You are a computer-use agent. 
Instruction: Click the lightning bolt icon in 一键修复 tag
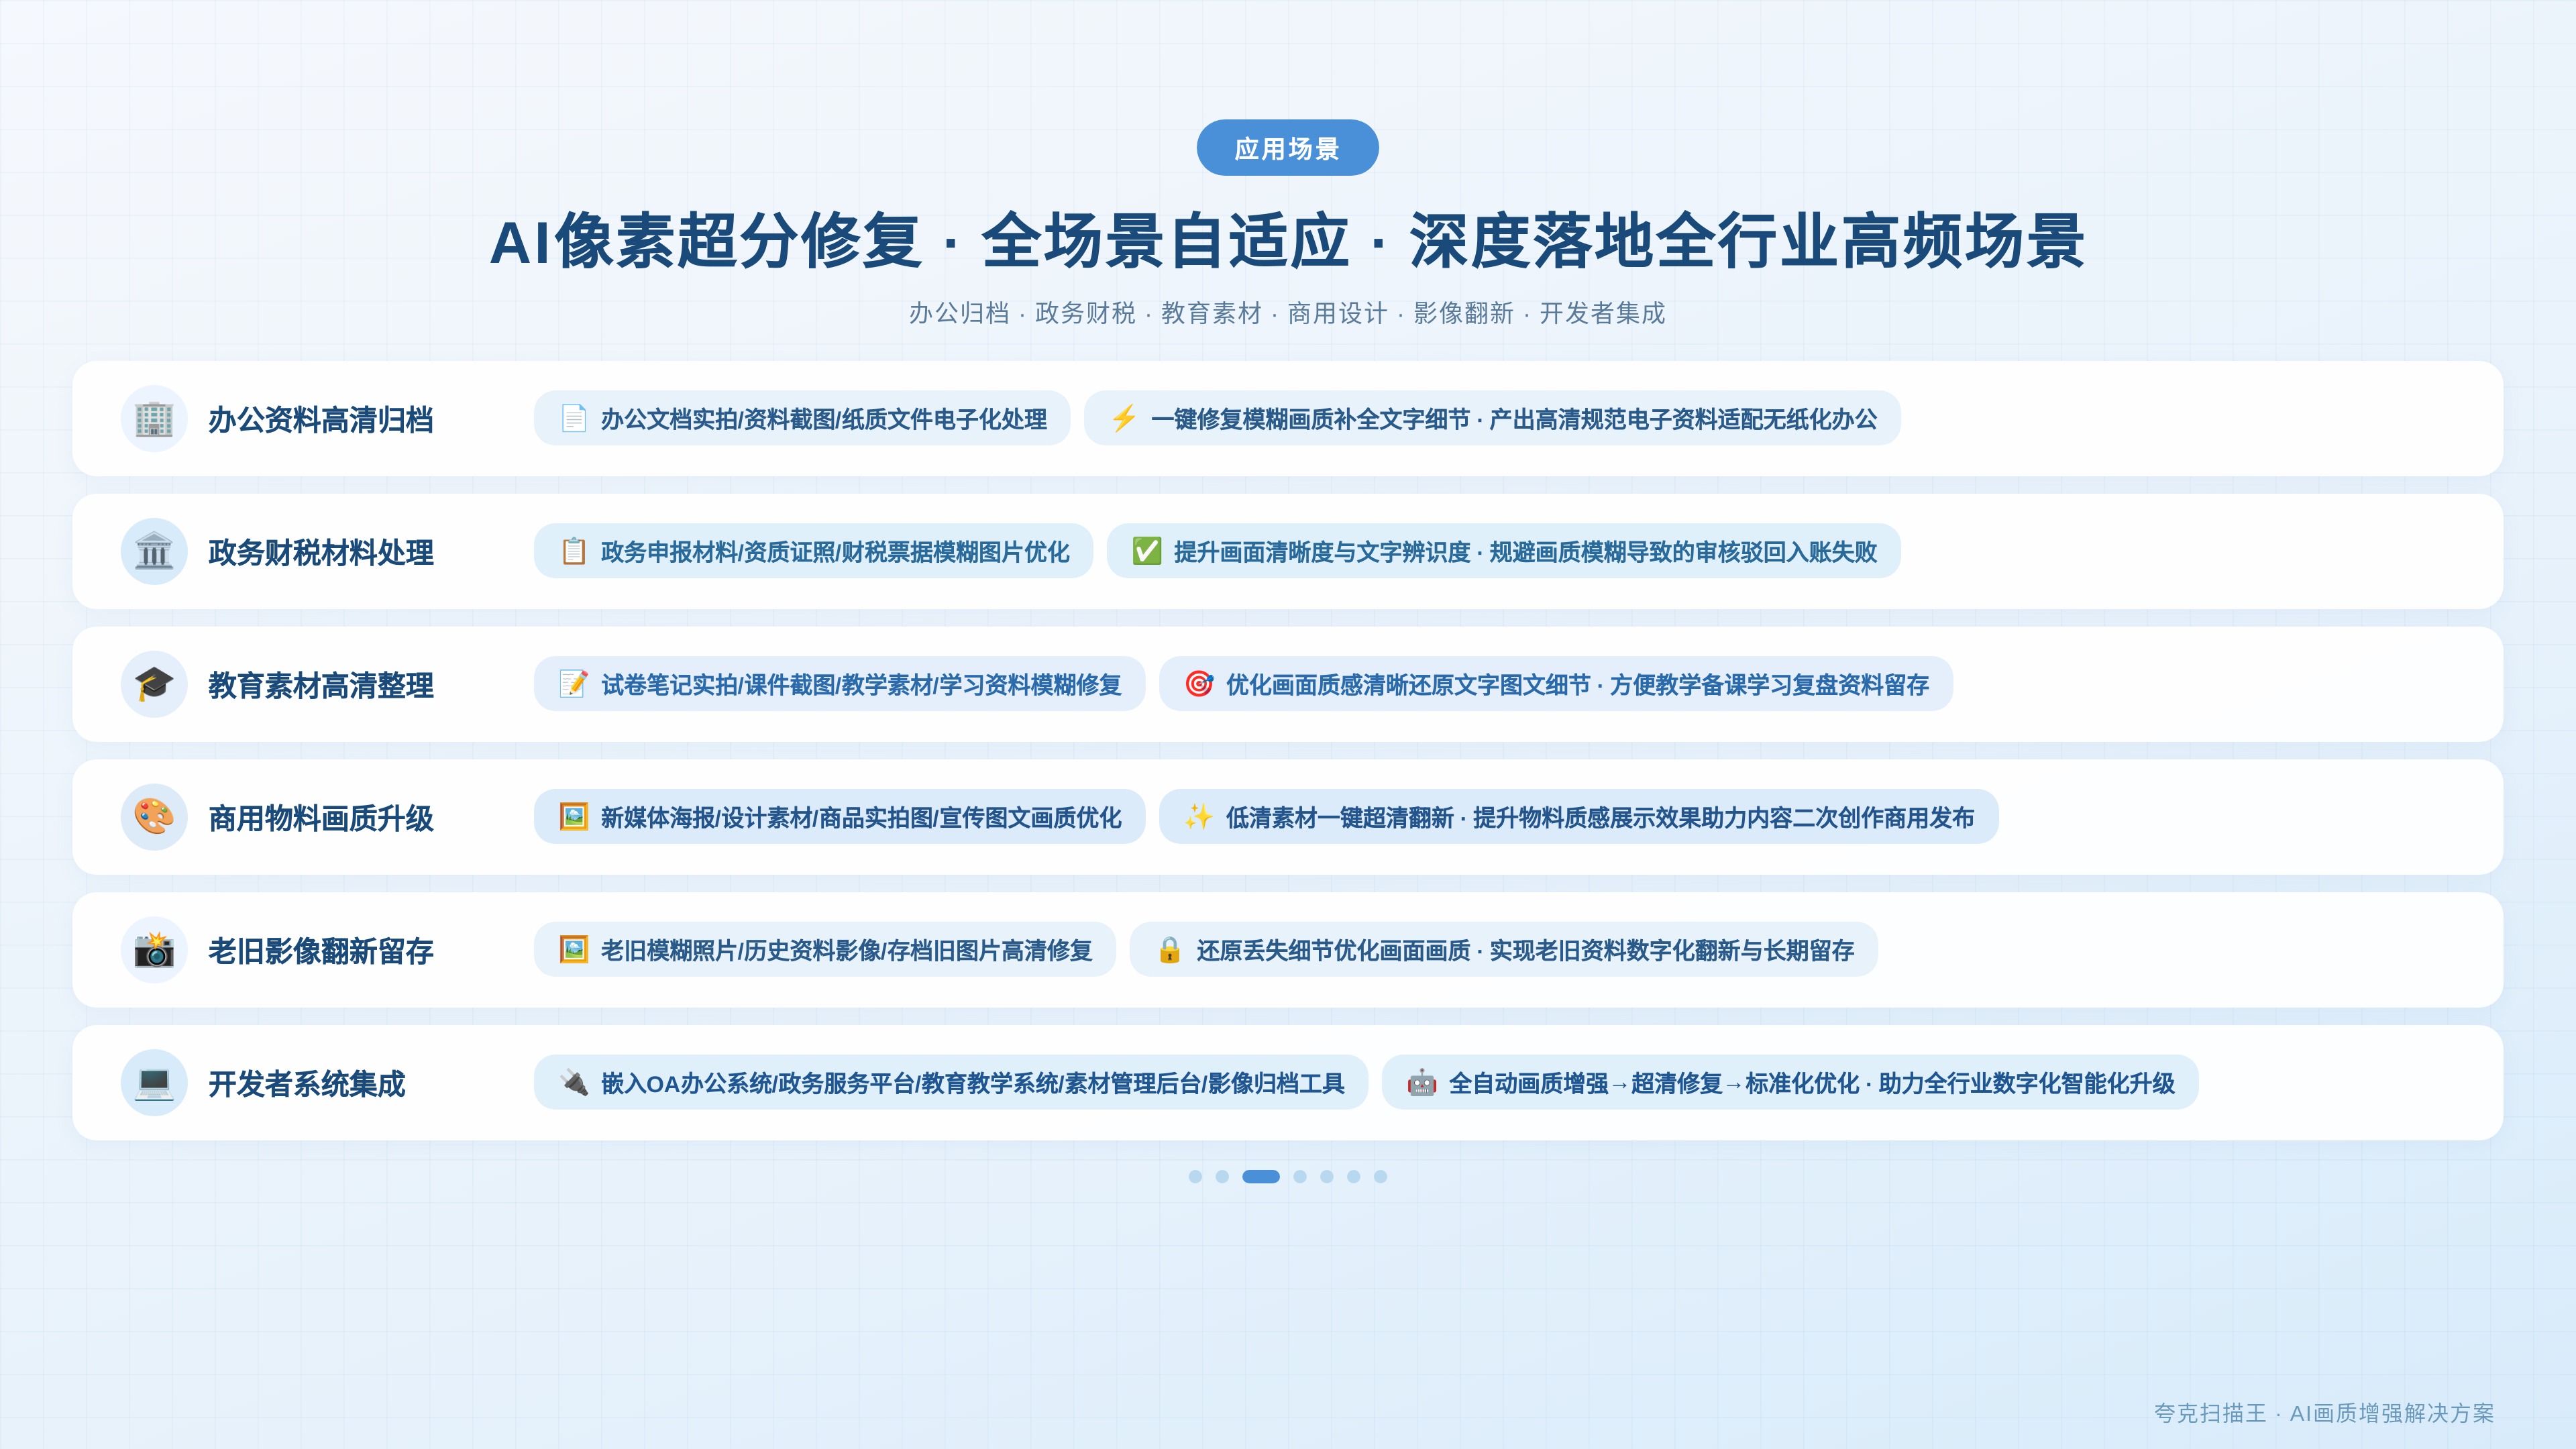1124,418
